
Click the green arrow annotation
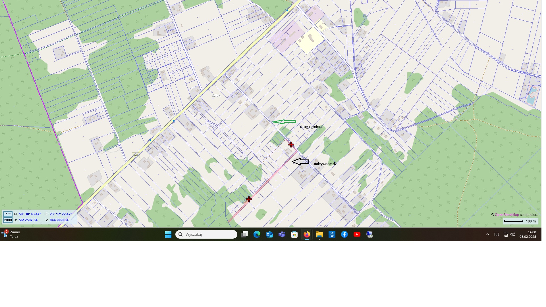point(284,122)
